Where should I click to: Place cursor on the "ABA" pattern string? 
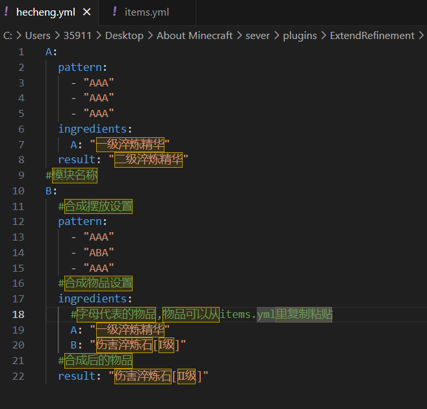(99, 253)
